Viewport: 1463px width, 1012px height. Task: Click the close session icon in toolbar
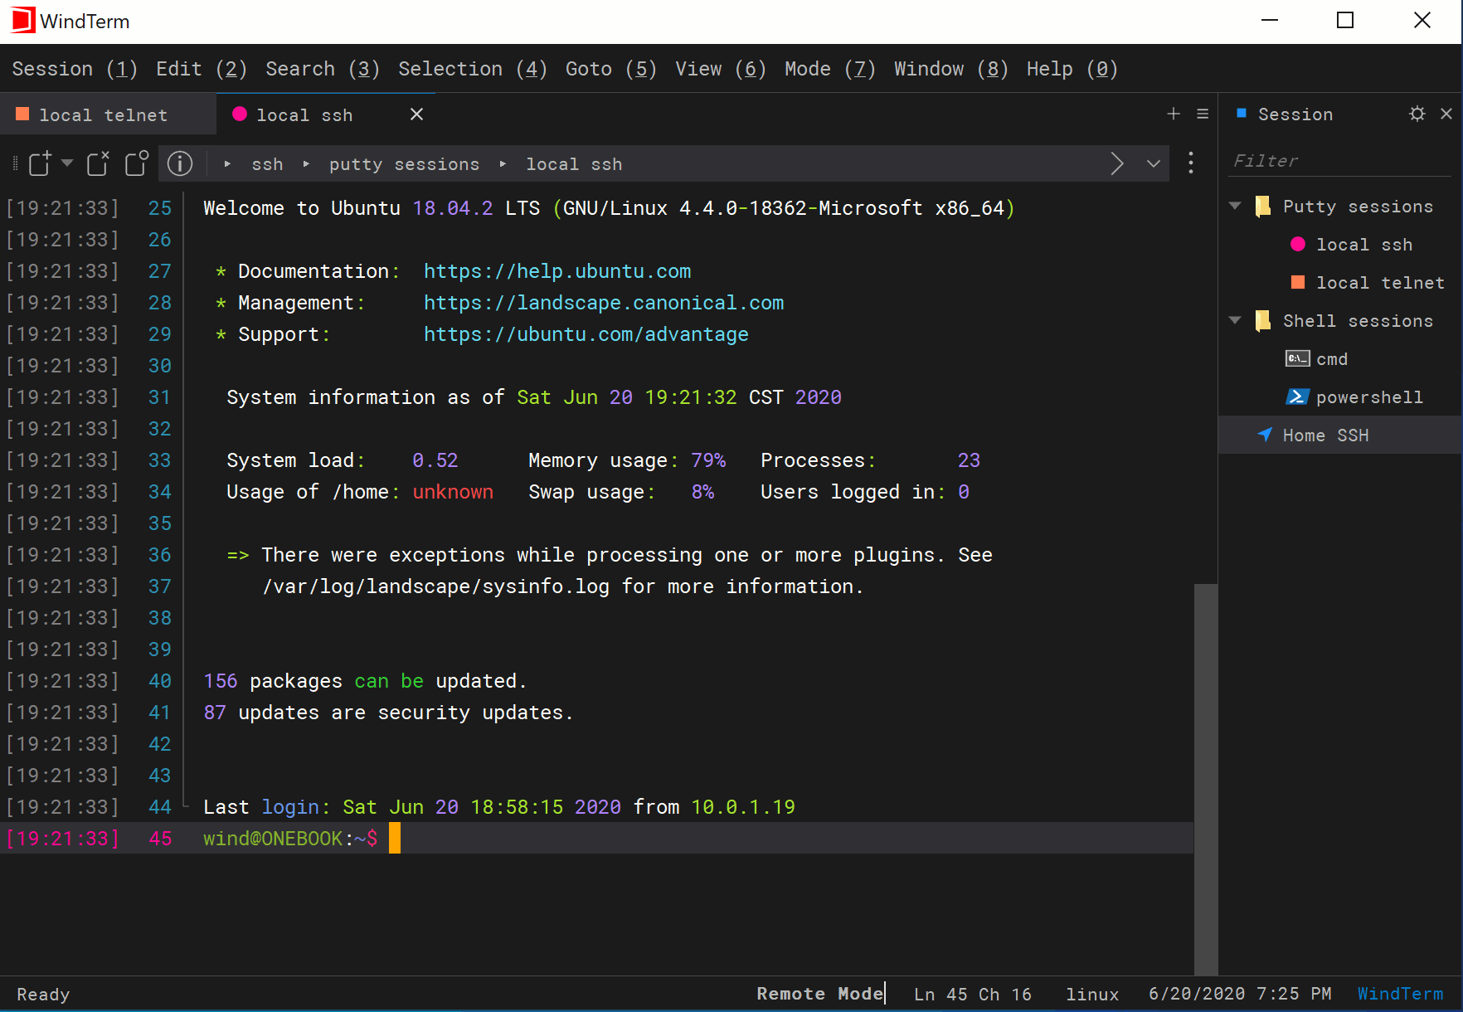click(98, 163)
